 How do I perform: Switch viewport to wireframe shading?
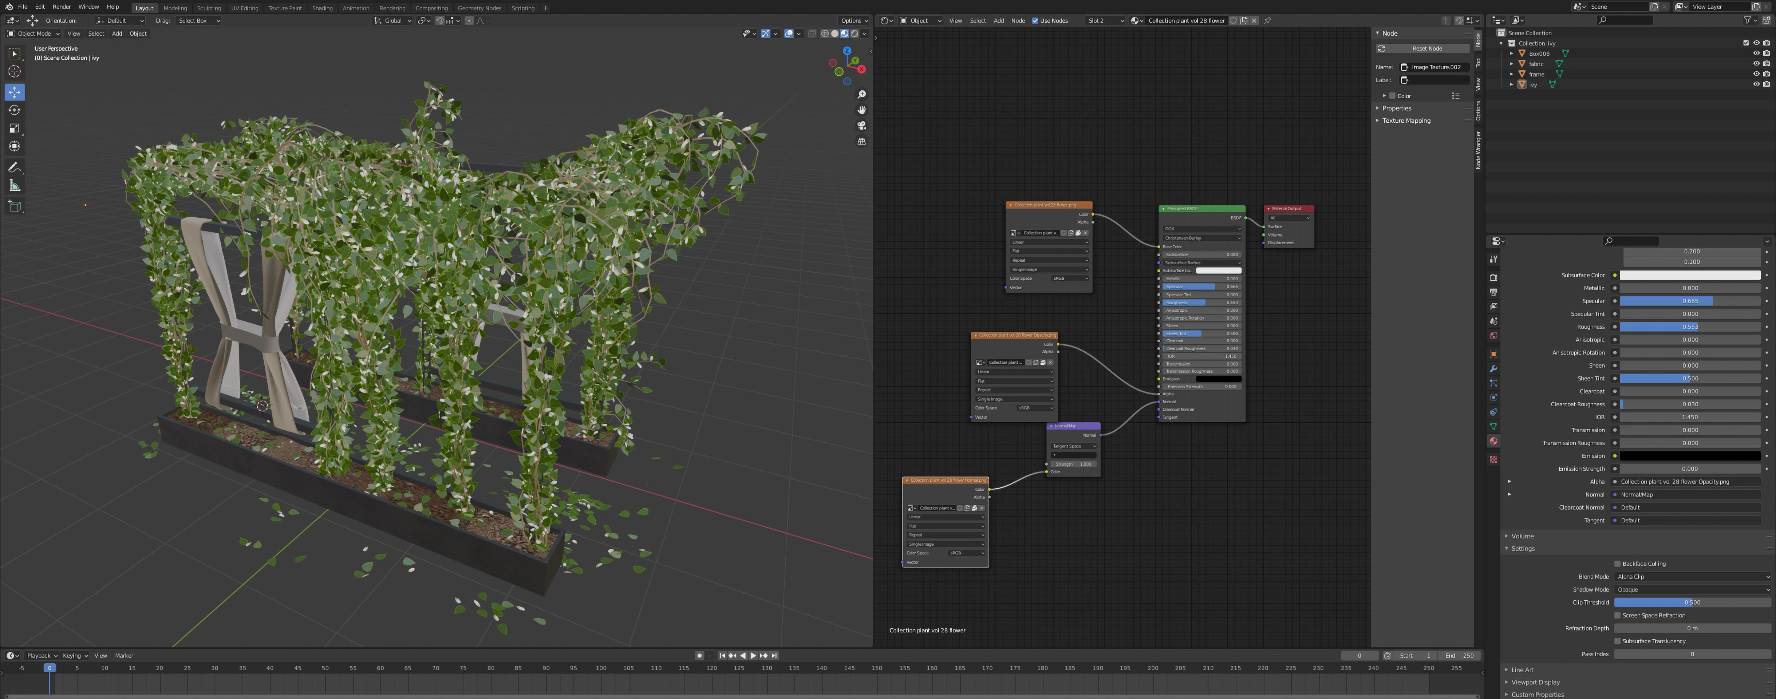(x=825, y=33)
